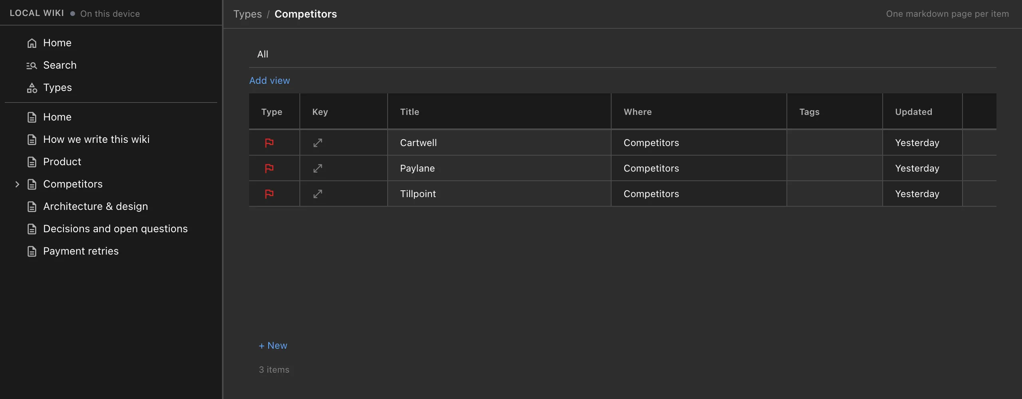Click page icon beside Product
Screen dimensions: 1022x399
tap(32, 162)
